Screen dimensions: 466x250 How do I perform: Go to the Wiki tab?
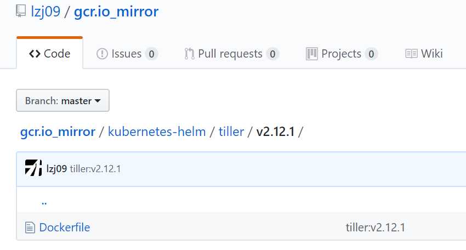[x=424, y=54]
